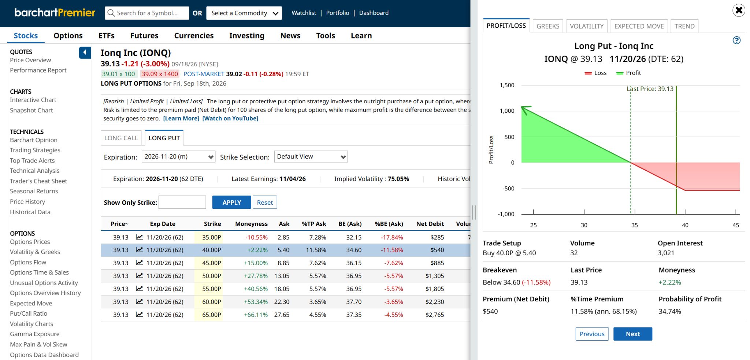Grab the panel resize divider handle
The width and height of the screenshot is (750, 360).
474,212
